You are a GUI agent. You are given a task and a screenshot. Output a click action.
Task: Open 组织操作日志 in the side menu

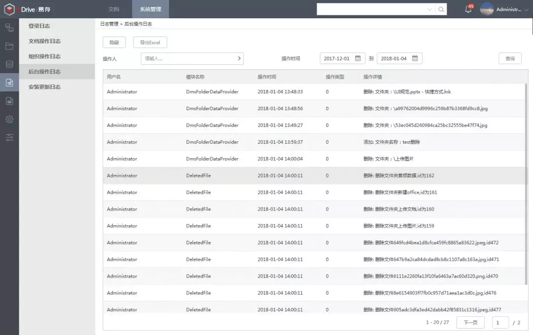pos(44,56)
